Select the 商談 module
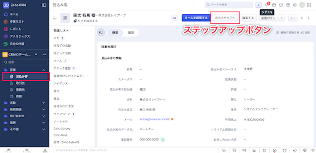 (x=19, y=96)
